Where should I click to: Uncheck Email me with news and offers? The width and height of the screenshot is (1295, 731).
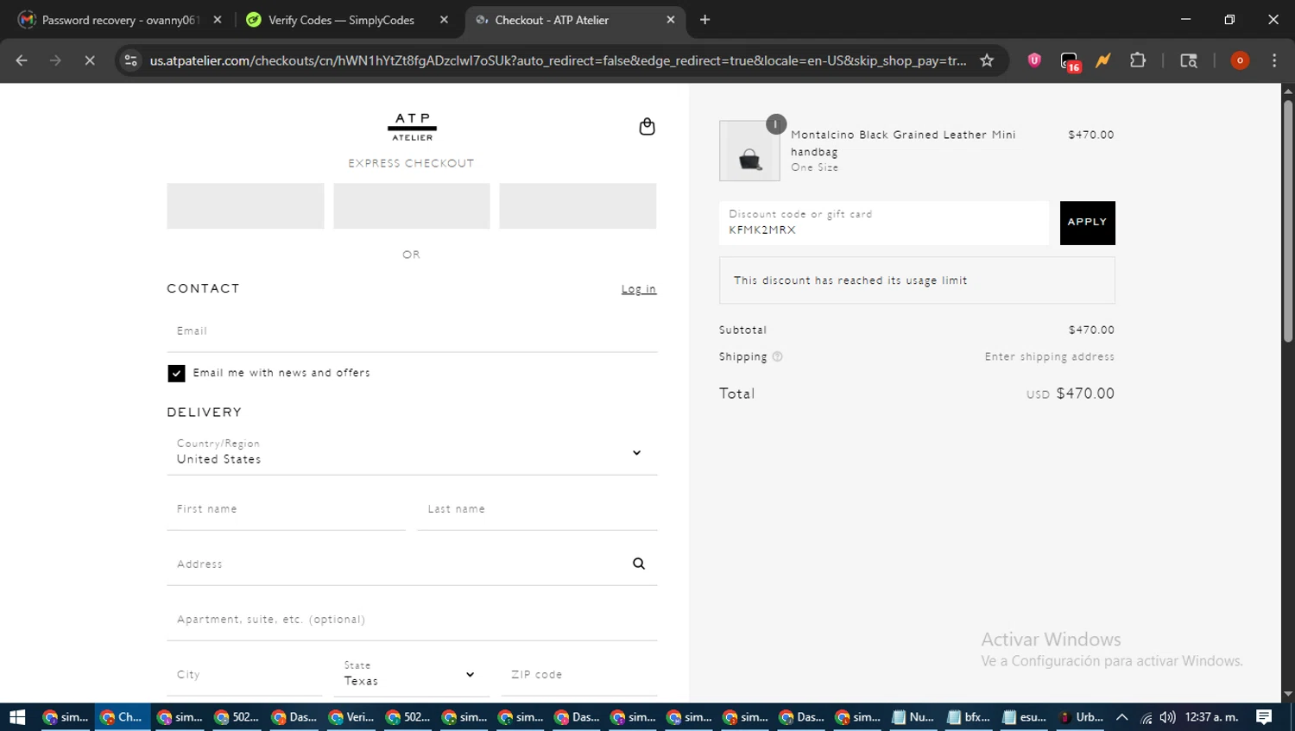click(176, 373)
